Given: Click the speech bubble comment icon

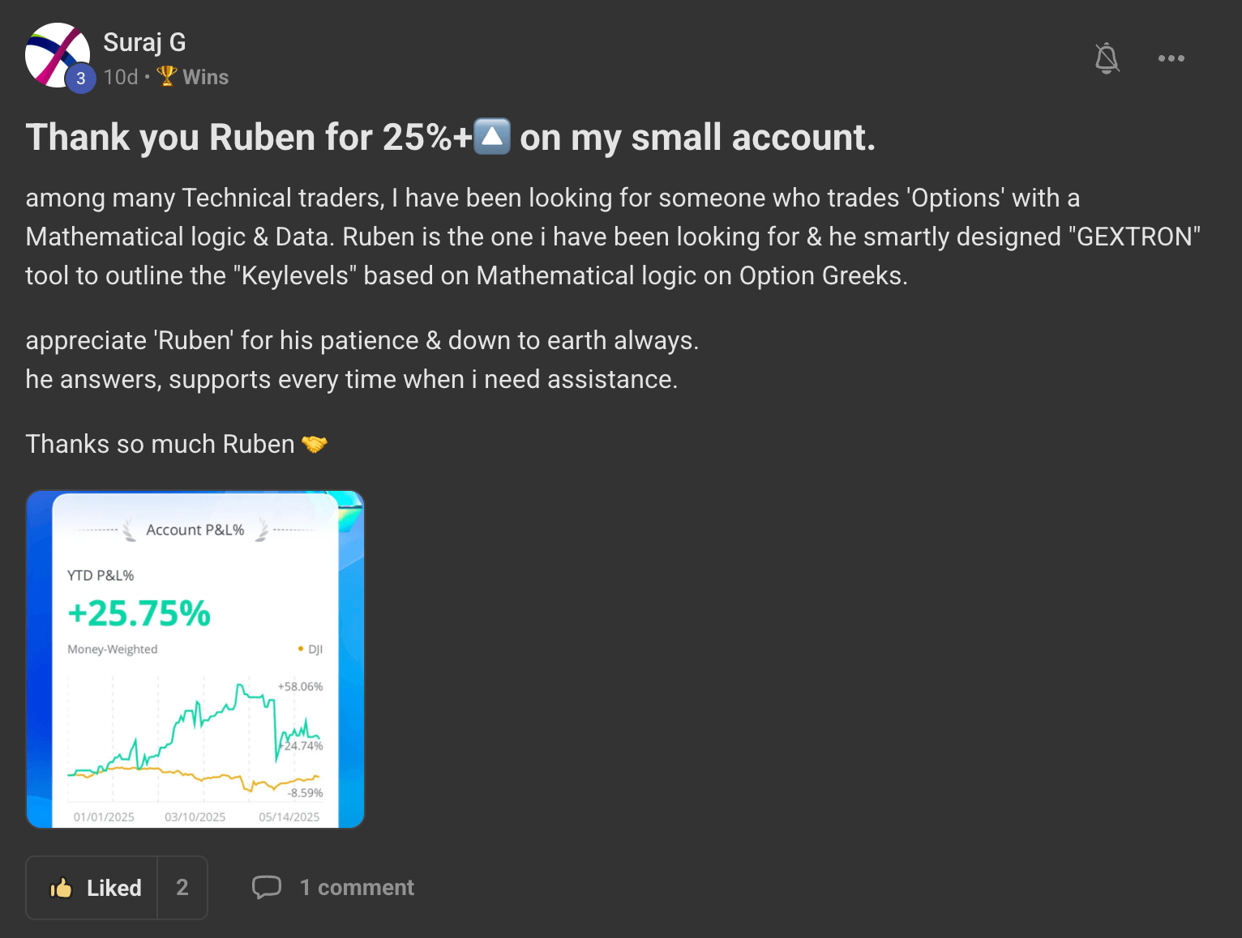Looking at the screenshot, I should (x=267, y=888).
